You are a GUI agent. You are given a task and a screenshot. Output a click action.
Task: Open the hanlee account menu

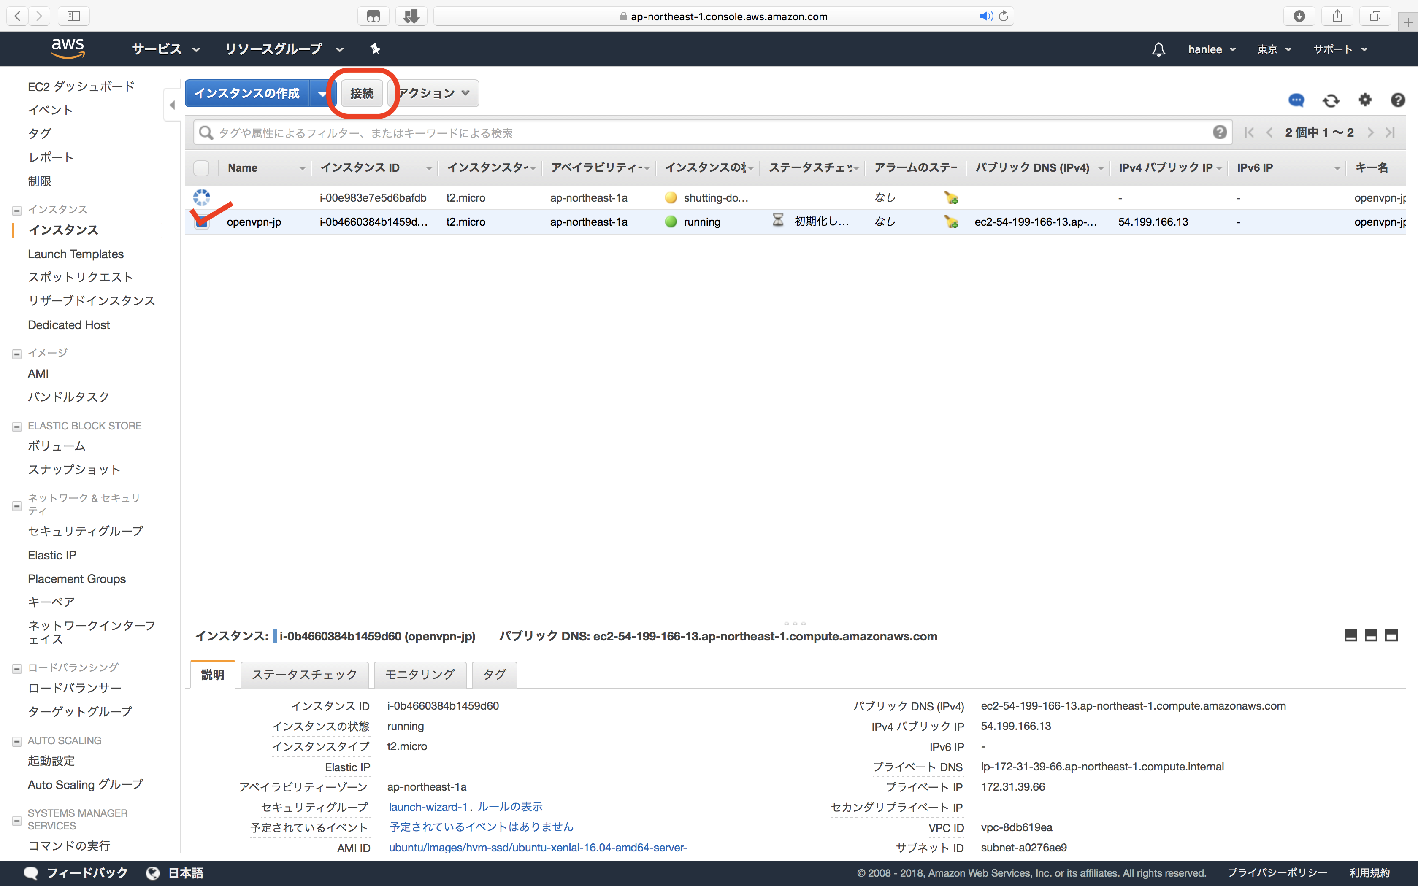click(1212, 49)
